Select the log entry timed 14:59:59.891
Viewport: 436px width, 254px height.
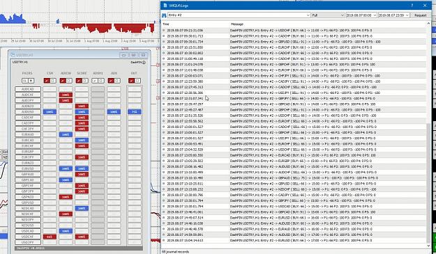tap(294, 235)
